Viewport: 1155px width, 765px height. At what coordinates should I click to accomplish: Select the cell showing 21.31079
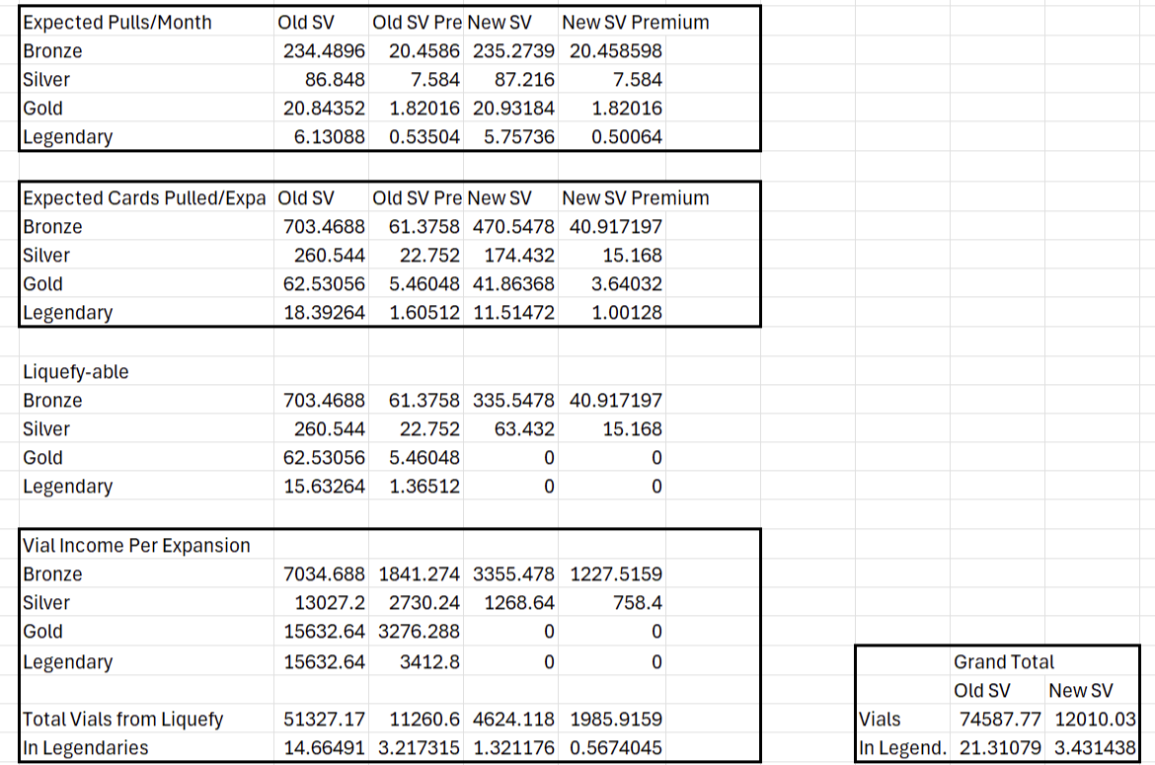coord(997,748)
